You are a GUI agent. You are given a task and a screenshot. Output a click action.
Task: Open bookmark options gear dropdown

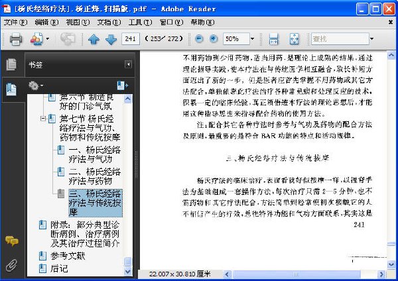point(35,85)
